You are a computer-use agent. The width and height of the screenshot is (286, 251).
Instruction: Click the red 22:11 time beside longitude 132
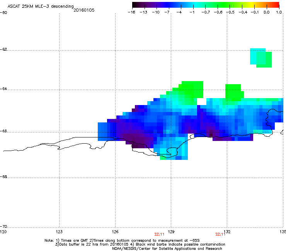[x=220, y=234]
